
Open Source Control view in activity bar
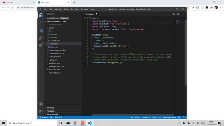pos(41,30)
